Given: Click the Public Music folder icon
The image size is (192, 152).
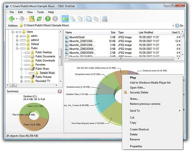Looking at the screenshot, I should click(33, 69).
